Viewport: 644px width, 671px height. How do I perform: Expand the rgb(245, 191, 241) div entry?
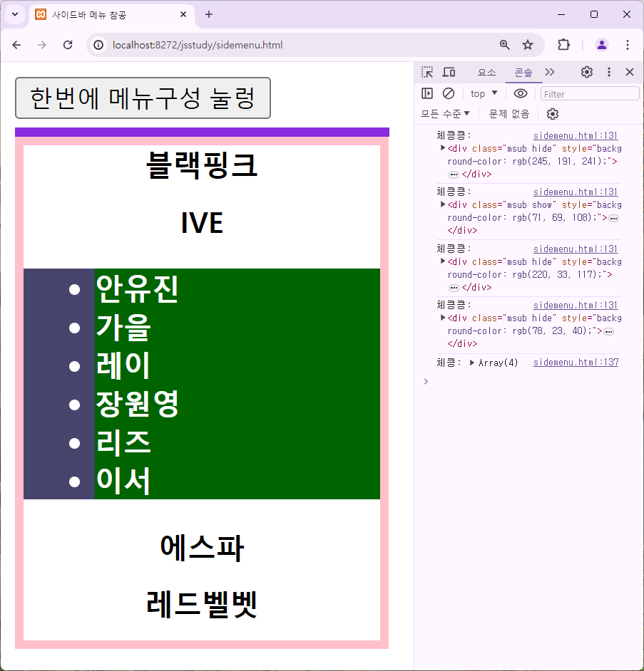point(443,148)
